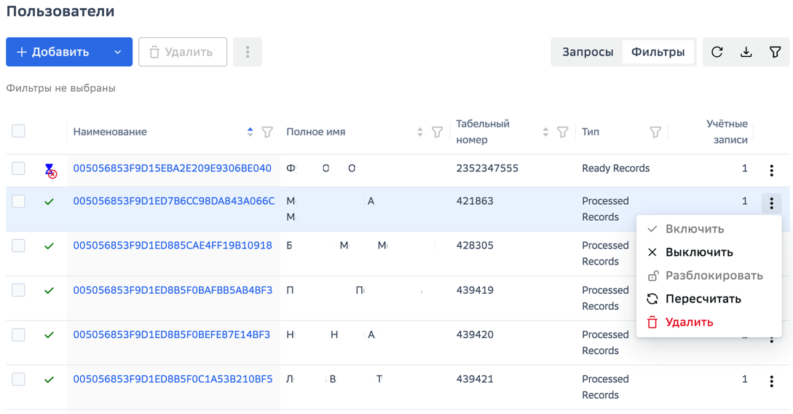Choose Пересчитать in the context menu
This screenshot has height=414, width=793.
[x=709, y=299]
